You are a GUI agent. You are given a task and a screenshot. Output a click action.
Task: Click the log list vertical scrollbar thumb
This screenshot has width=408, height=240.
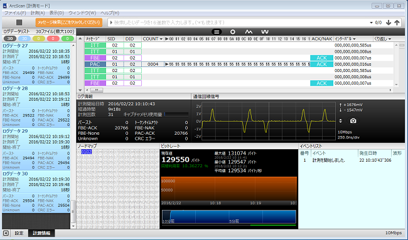coord(73,211)
